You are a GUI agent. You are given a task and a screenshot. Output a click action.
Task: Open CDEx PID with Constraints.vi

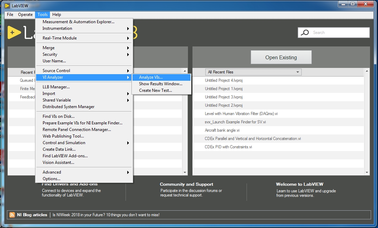[228, 147]
